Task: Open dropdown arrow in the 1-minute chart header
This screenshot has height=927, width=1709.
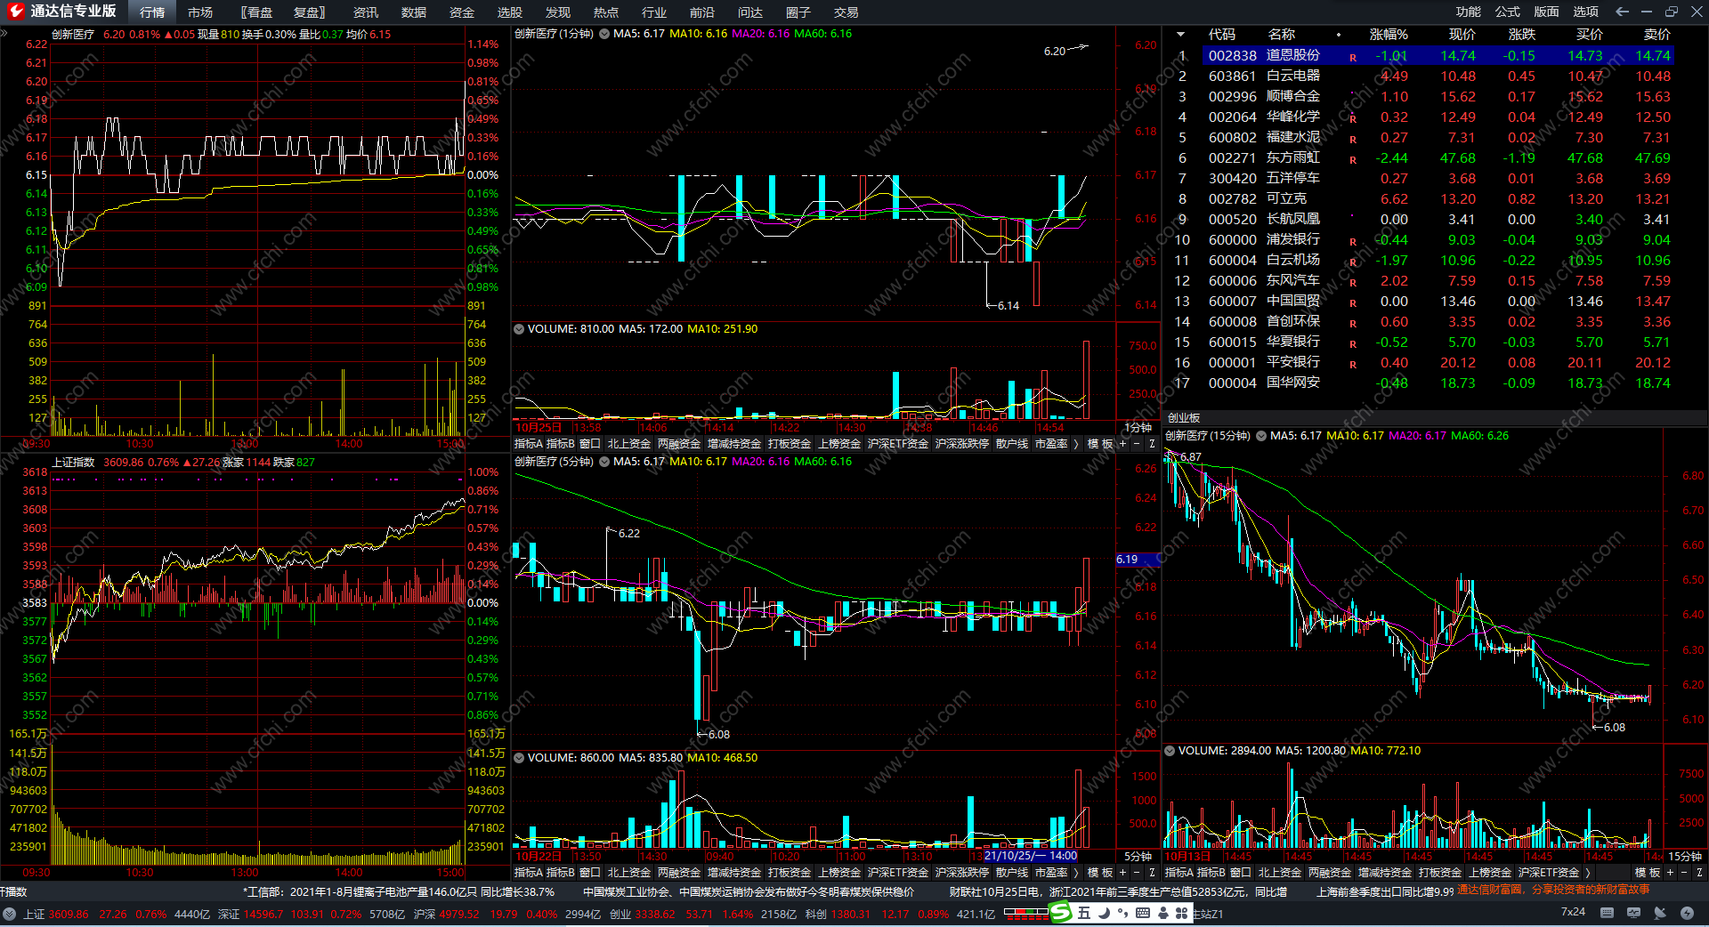Action: pyautogui.click(x=604, y=34)
